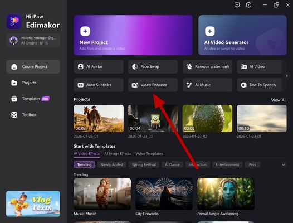293x223 pixels.
Task: Expand the template categories dropdown chevron
Action: click(284, 165)
